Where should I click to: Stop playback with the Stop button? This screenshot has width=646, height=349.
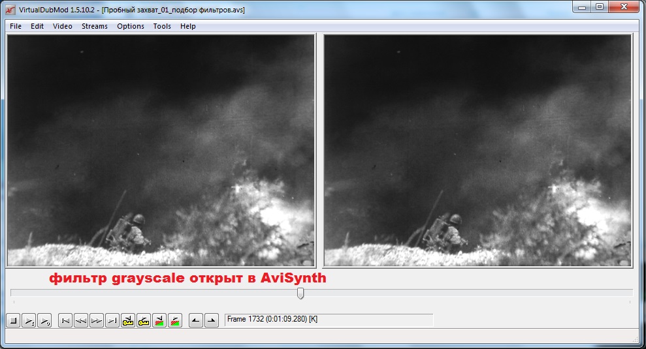tap(13, 320)
